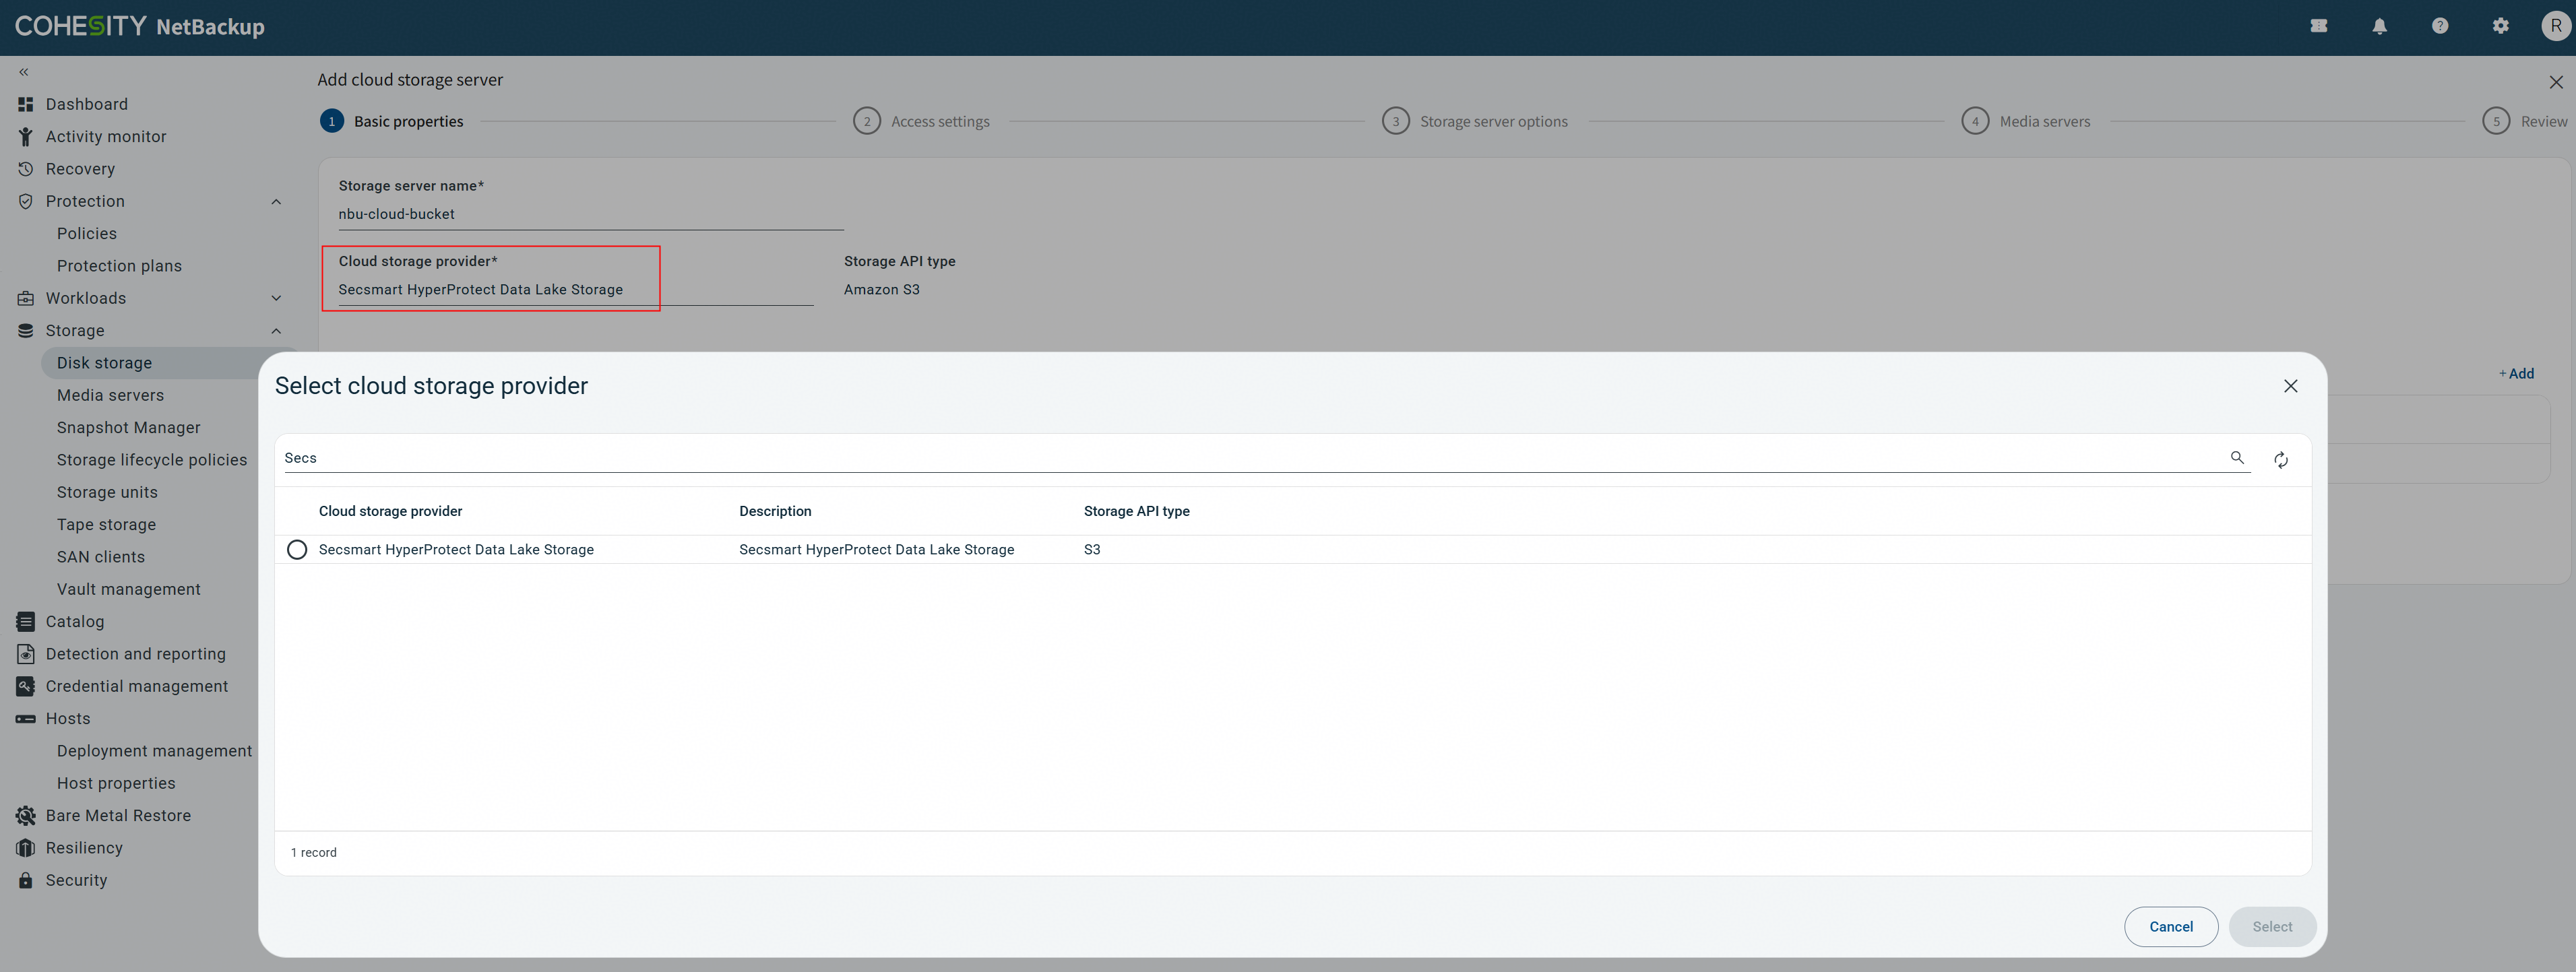2576x972 pixels.
Task: Click the Protection shield icon
Action: pyautogui.click(x=26, y=201)
